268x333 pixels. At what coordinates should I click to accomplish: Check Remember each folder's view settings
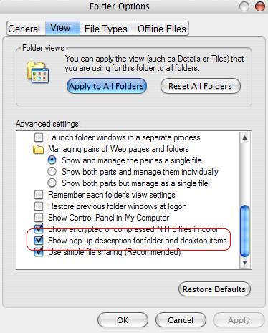pos(39,195)
